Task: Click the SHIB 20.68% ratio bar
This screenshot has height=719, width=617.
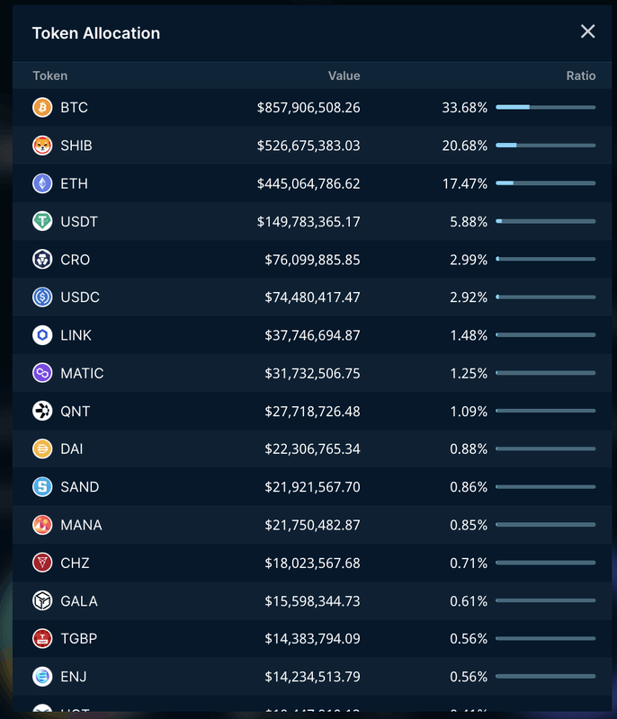Action: click(545, 146)
